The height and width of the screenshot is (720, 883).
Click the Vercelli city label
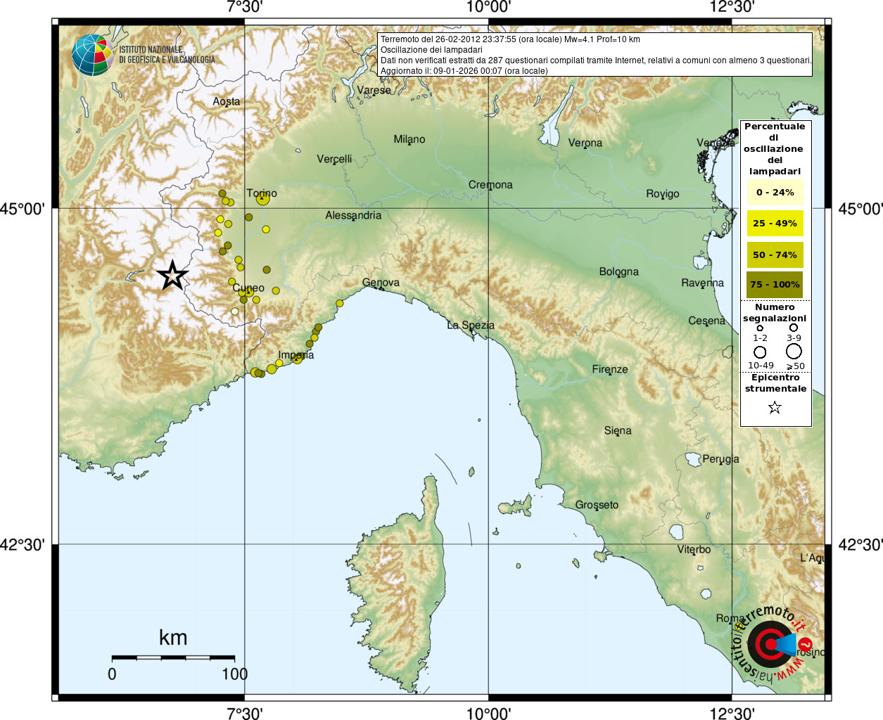[334, 159]
